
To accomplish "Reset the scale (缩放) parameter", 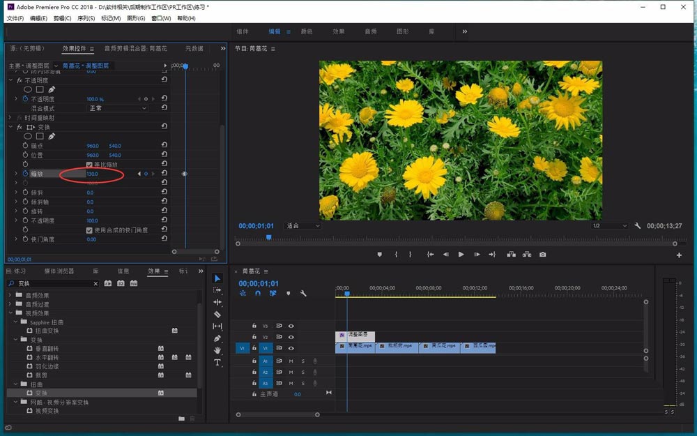I will click(164, 174).
